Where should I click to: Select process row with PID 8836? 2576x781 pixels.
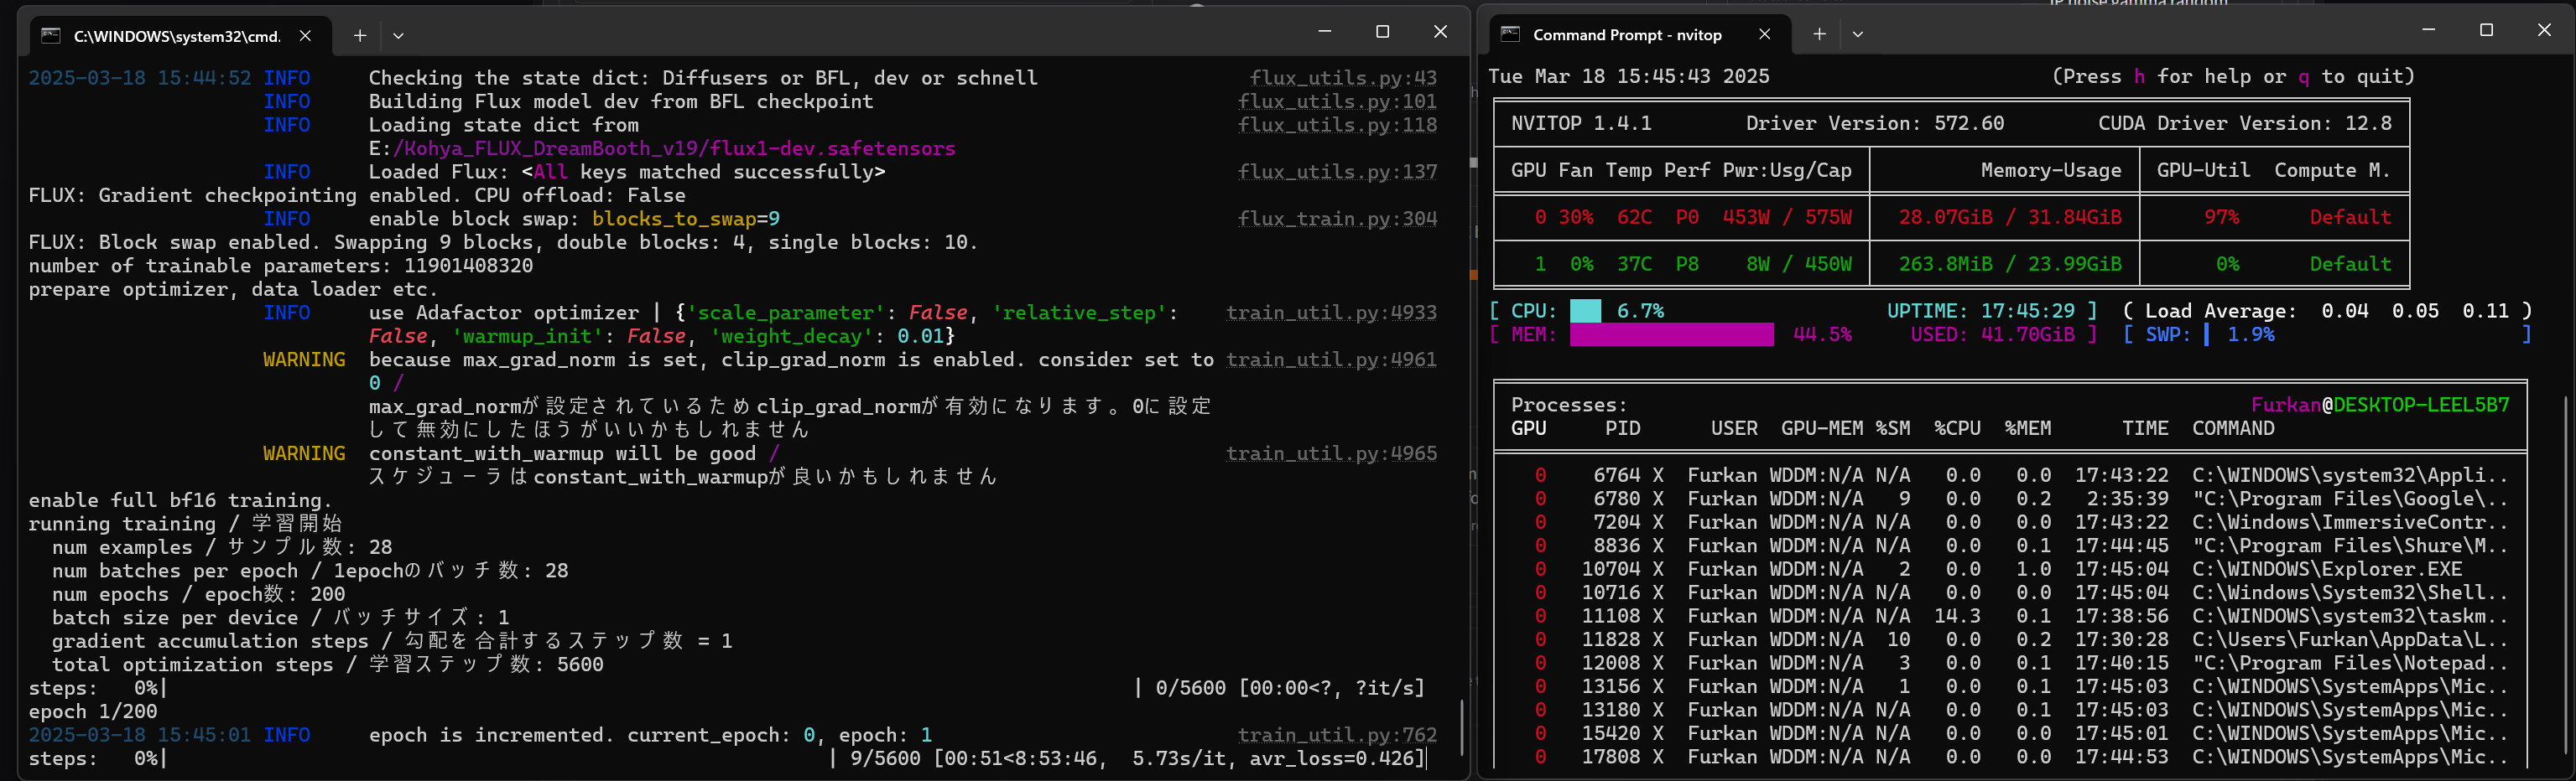pyautogui.click(x=2010, y=546)
